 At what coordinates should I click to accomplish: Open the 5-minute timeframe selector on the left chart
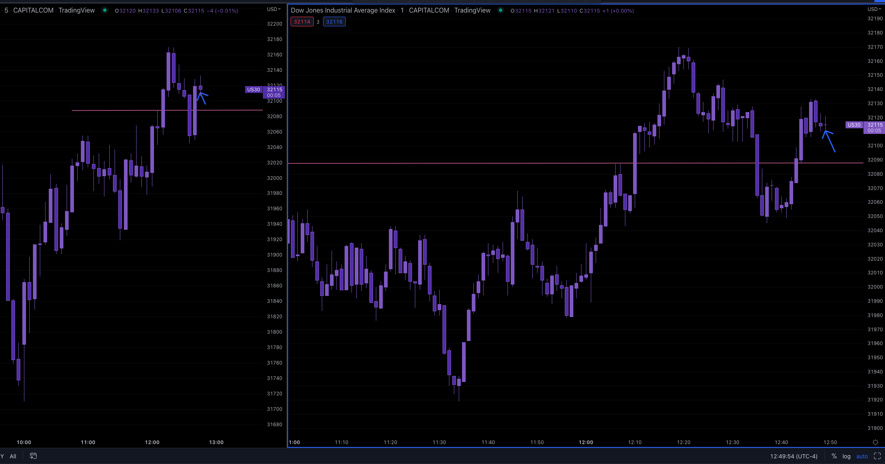click(x=5, y=10)
